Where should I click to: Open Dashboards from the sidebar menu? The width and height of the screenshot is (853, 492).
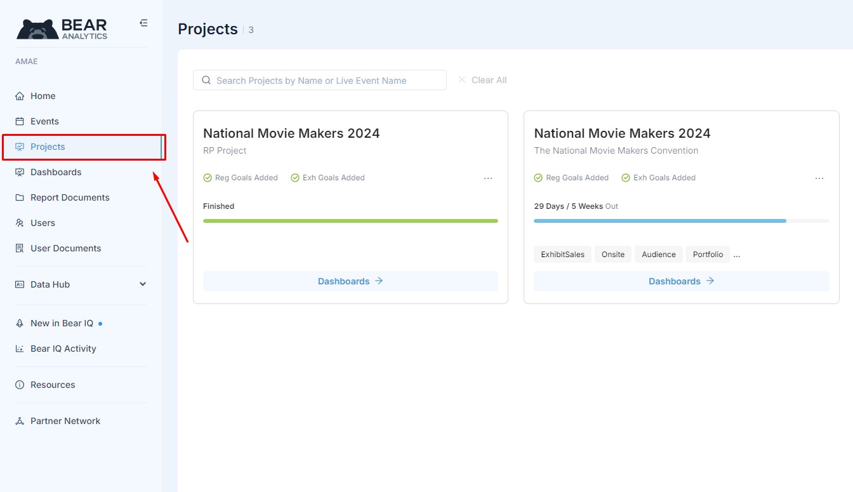[x=56, y=172]
